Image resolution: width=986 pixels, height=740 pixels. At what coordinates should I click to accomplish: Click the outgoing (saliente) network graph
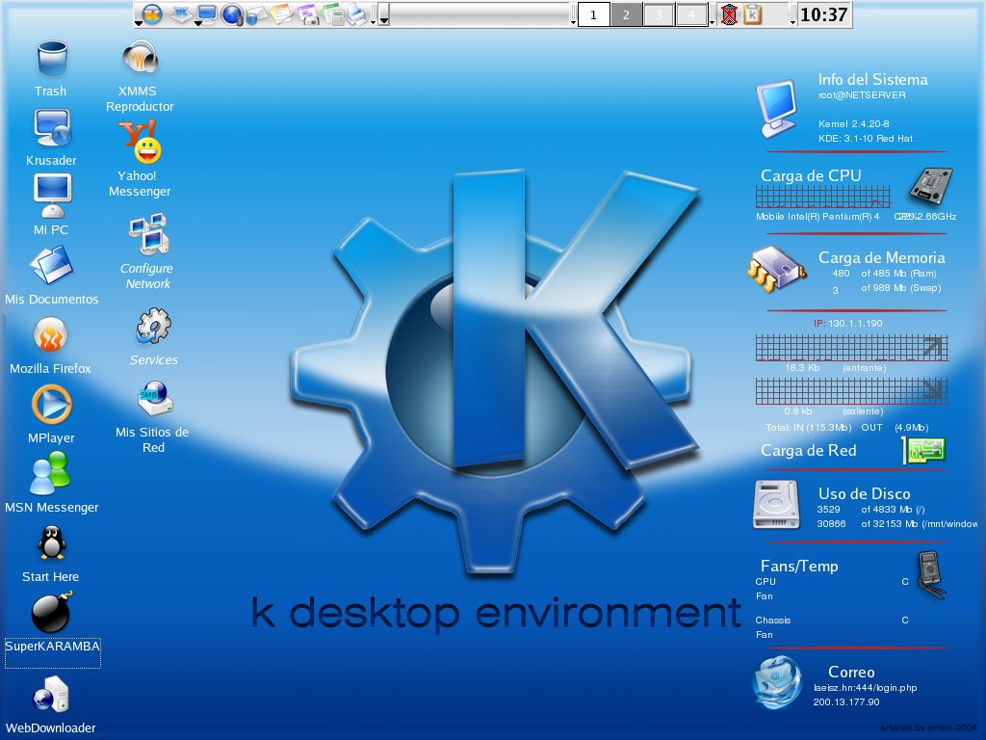pos(852,391)
